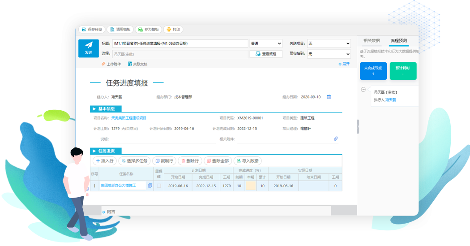
Task: Click the 打印 print button
Action: (173, 30)
